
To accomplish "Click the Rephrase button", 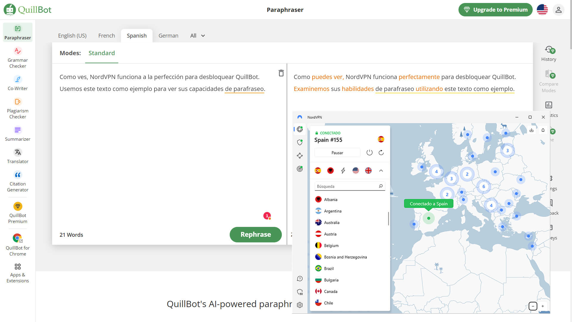I will tap(256, 234).
